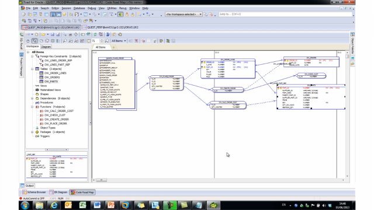The image size is (374, 210).
Task: Click the Schema Browser icon in bottom bar
Action: [x=25, y=192]
